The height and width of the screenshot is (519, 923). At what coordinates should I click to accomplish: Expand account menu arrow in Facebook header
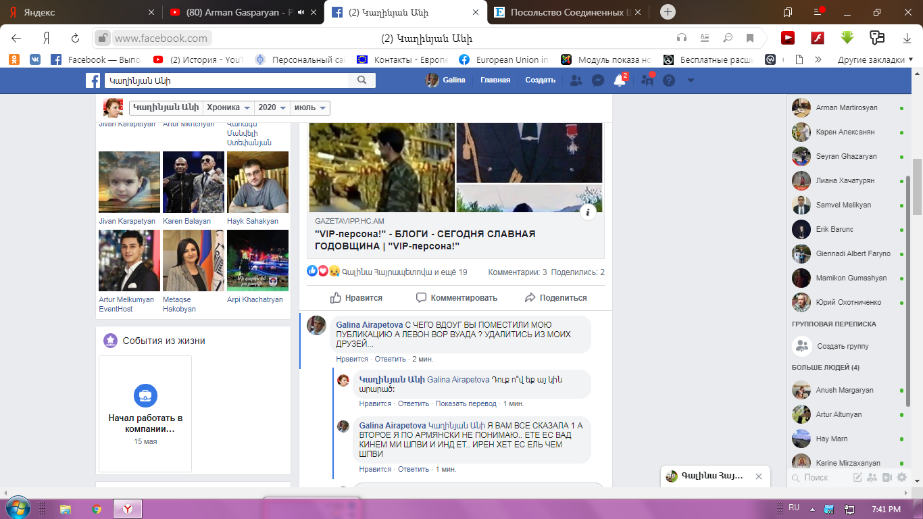(691, 80)
